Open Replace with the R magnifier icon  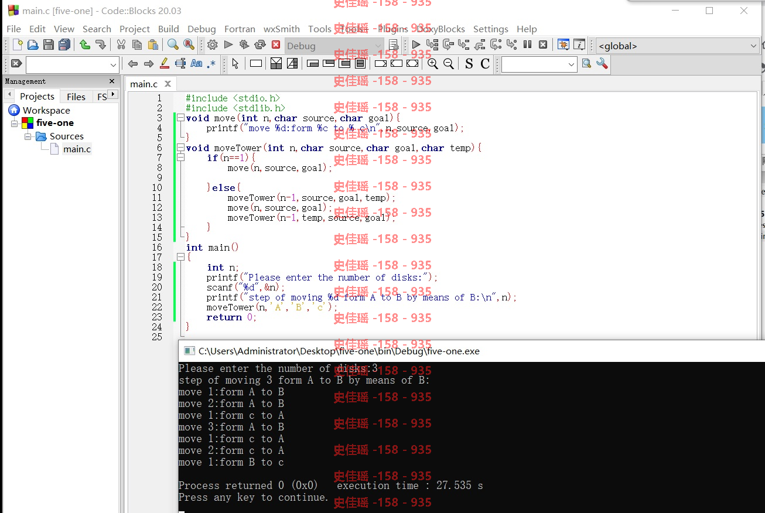pos(189,45)
